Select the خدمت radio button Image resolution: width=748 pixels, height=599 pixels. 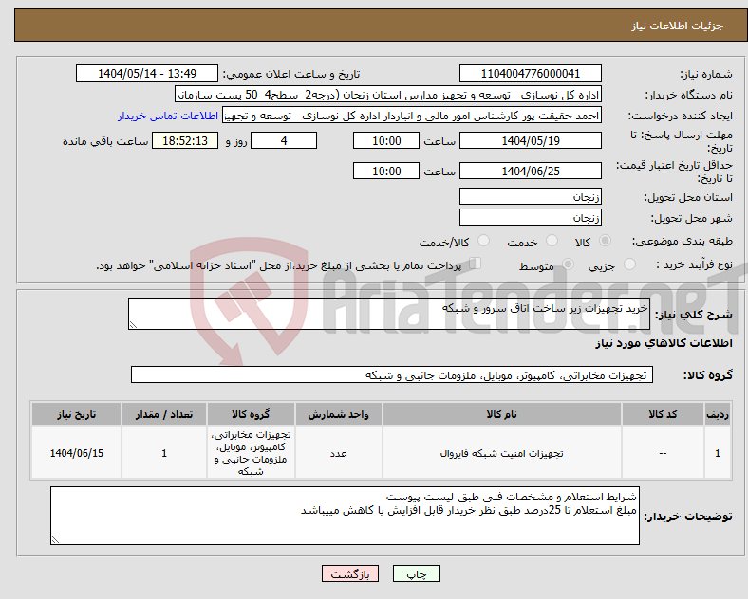tap(552, 241)
